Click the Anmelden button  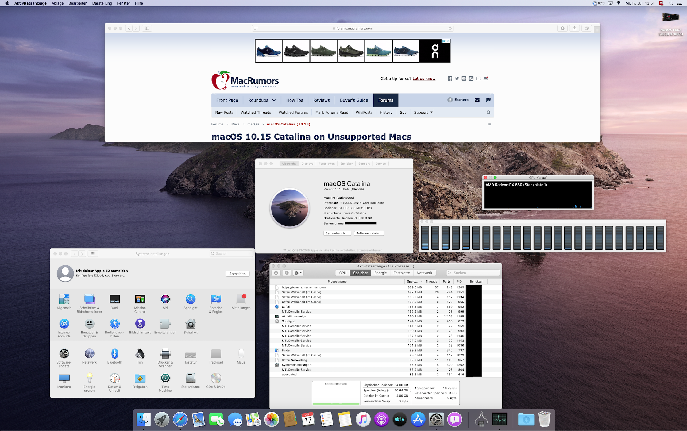tap(237, 274)
